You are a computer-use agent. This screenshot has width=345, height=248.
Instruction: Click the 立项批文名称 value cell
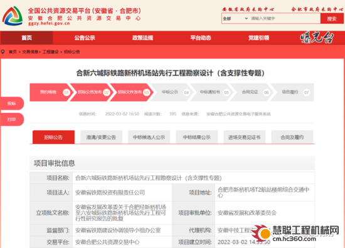click(x=122, y=213)
